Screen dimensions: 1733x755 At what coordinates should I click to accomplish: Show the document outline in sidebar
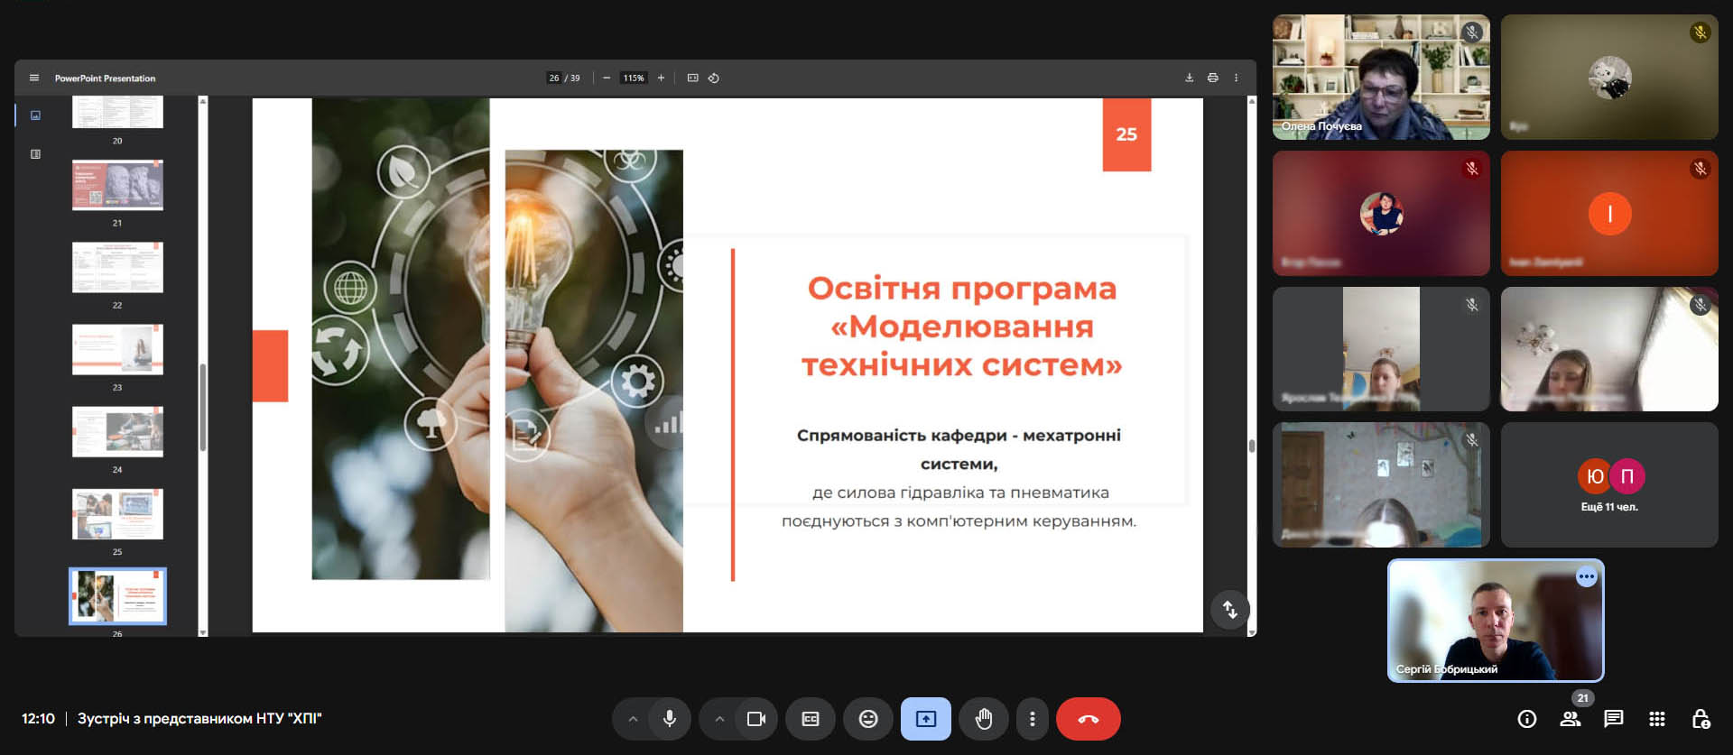pyautogui.click(x=35, y=154)
